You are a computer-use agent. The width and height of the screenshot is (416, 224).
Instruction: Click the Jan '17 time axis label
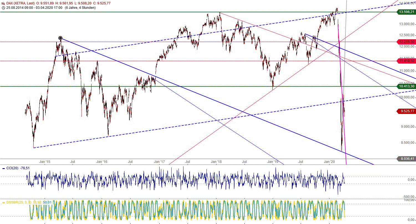point(159,161)
